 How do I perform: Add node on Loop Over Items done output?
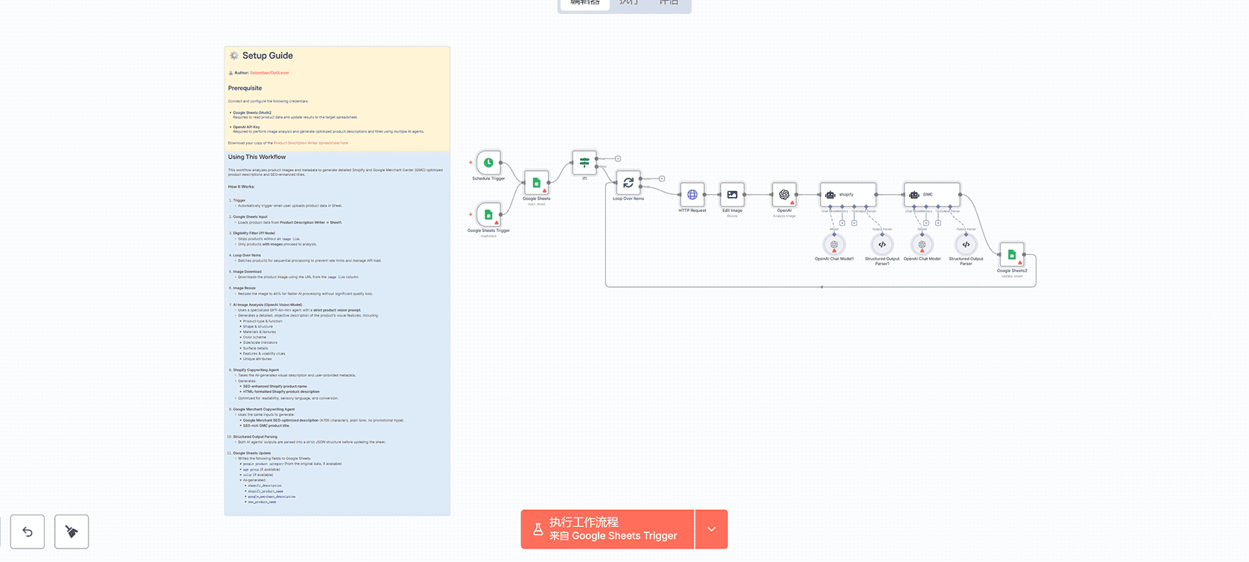662,178
